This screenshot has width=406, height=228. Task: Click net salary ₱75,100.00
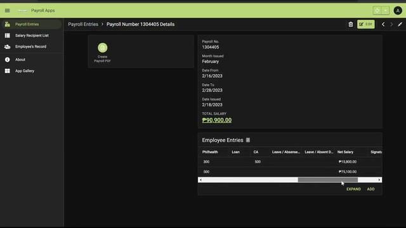[348, 172]
